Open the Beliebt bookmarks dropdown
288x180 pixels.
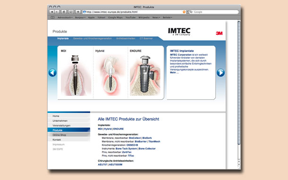point(168,17)
